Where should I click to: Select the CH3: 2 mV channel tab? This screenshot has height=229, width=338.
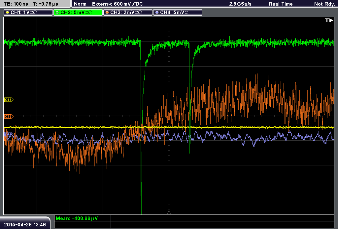tap(128, 13)
